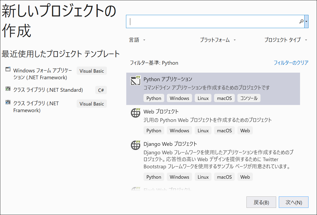Click the 最近使用したプロジェクト テンプレート heading
317x215 pixels.
point(61,54)
